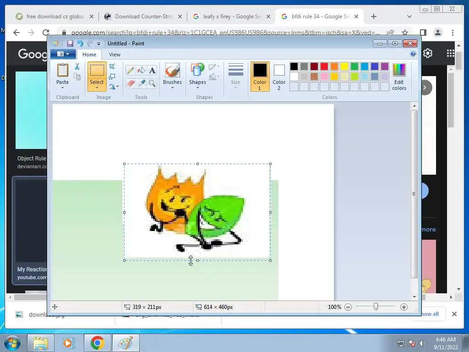Select the Eraser tool

(131, 83)
